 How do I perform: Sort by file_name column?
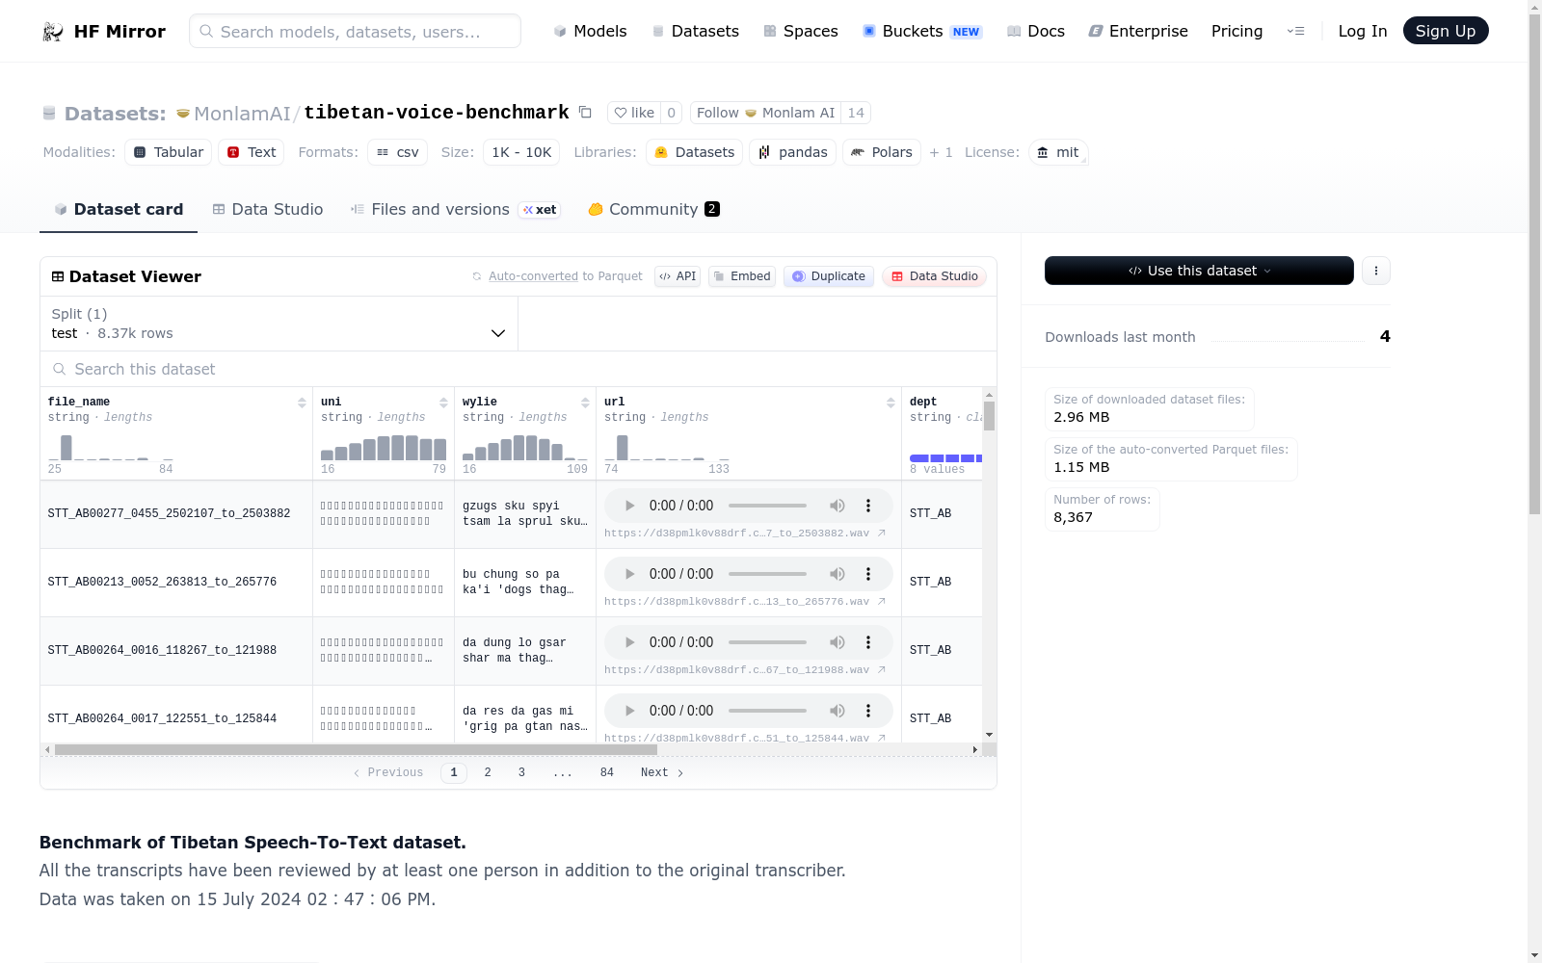(x=302, y=403)
